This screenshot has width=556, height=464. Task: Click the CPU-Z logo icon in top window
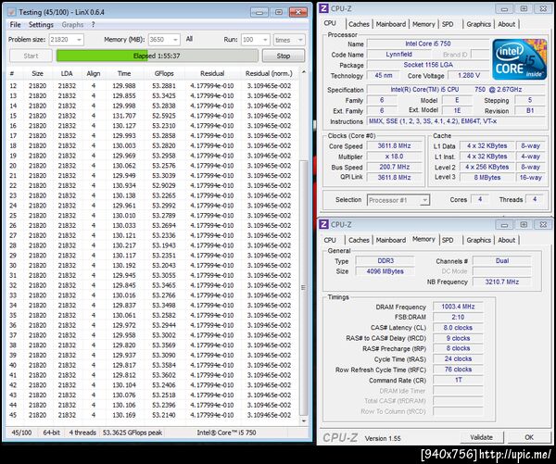323,8
